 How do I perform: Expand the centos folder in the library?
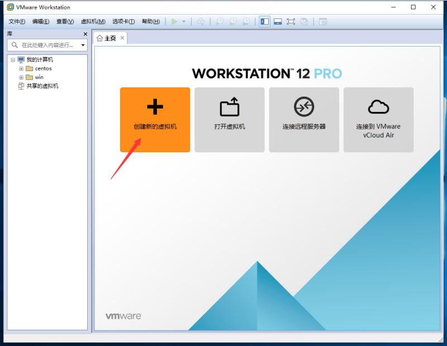(20, 68)
